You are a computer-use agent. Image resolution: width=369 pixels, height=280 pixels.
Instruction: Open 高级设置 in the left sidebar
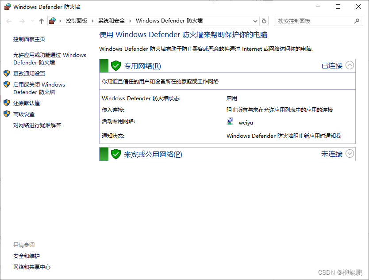[24, 114]
